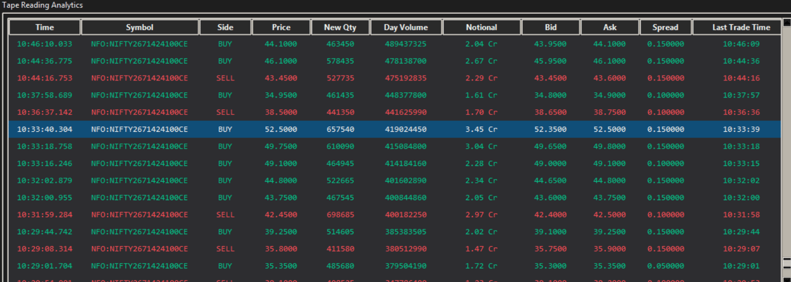The image size is (791, 282).
Task: Click the symbol in the 10:32:00.955 row
Action: tap(139, 198)
